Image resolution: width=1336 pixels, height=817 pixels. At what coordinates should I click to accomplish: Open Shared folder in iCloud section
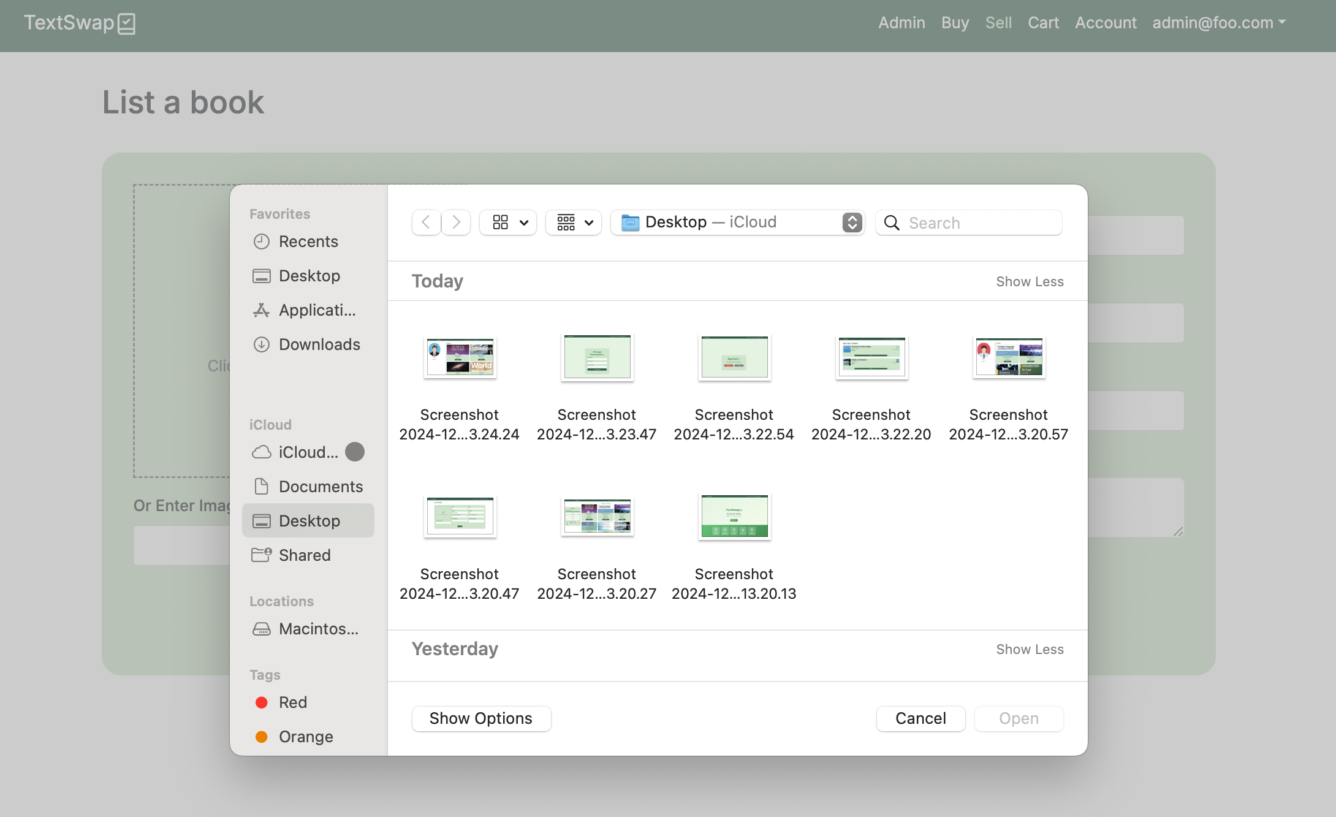point(304,555)
